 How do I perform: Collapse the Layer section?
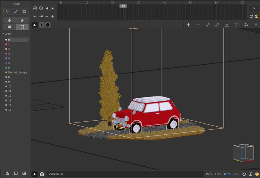click(x=3, y=34)
